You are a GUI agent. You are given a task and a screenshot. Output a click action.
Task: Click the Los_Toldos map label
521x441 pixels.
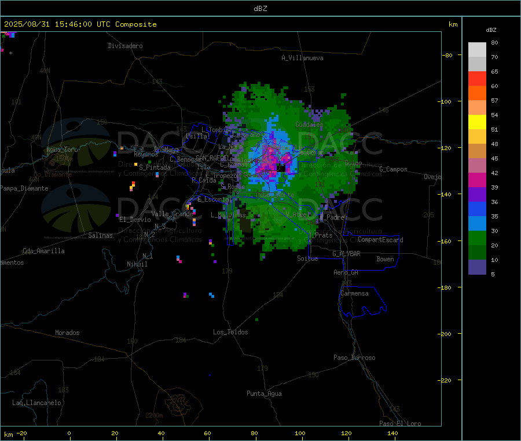[x=230, y=332]
